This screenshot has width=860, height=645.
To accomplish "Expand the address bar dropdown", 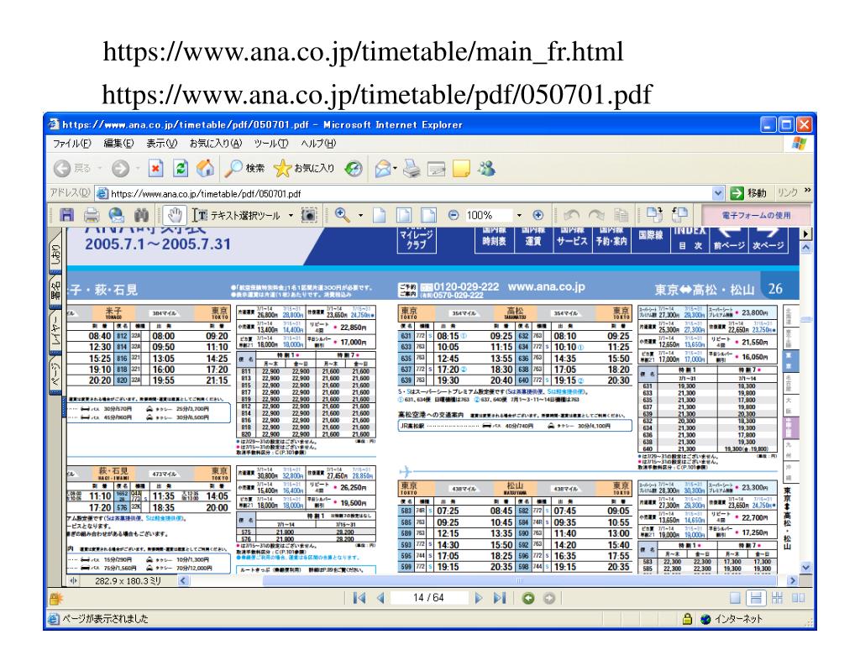I will click(x=717, y=193).
